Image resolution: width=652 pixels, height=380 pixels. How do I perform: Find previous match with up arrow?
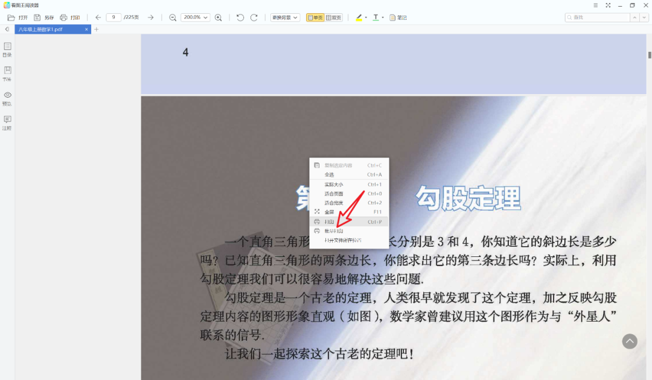(634, 17)
